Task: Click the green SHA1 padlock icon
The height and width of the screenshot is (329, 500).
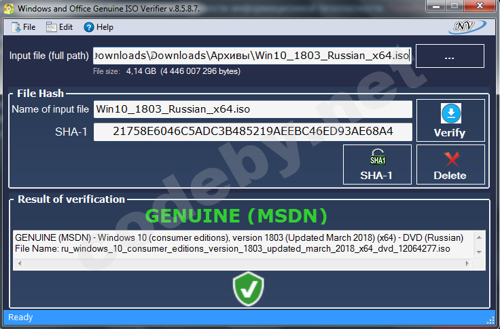Action: [378, 157]
